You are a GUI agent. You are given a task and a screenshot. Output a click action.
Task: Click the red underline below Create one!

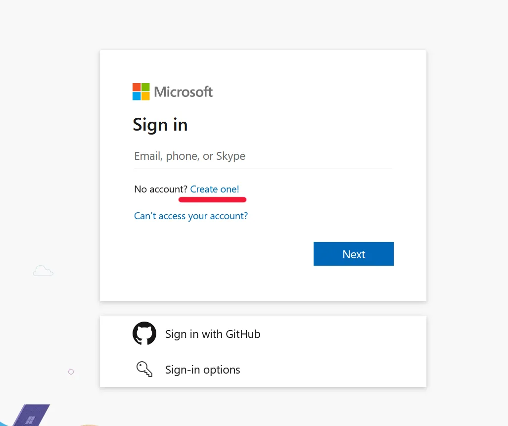point(212,199)
